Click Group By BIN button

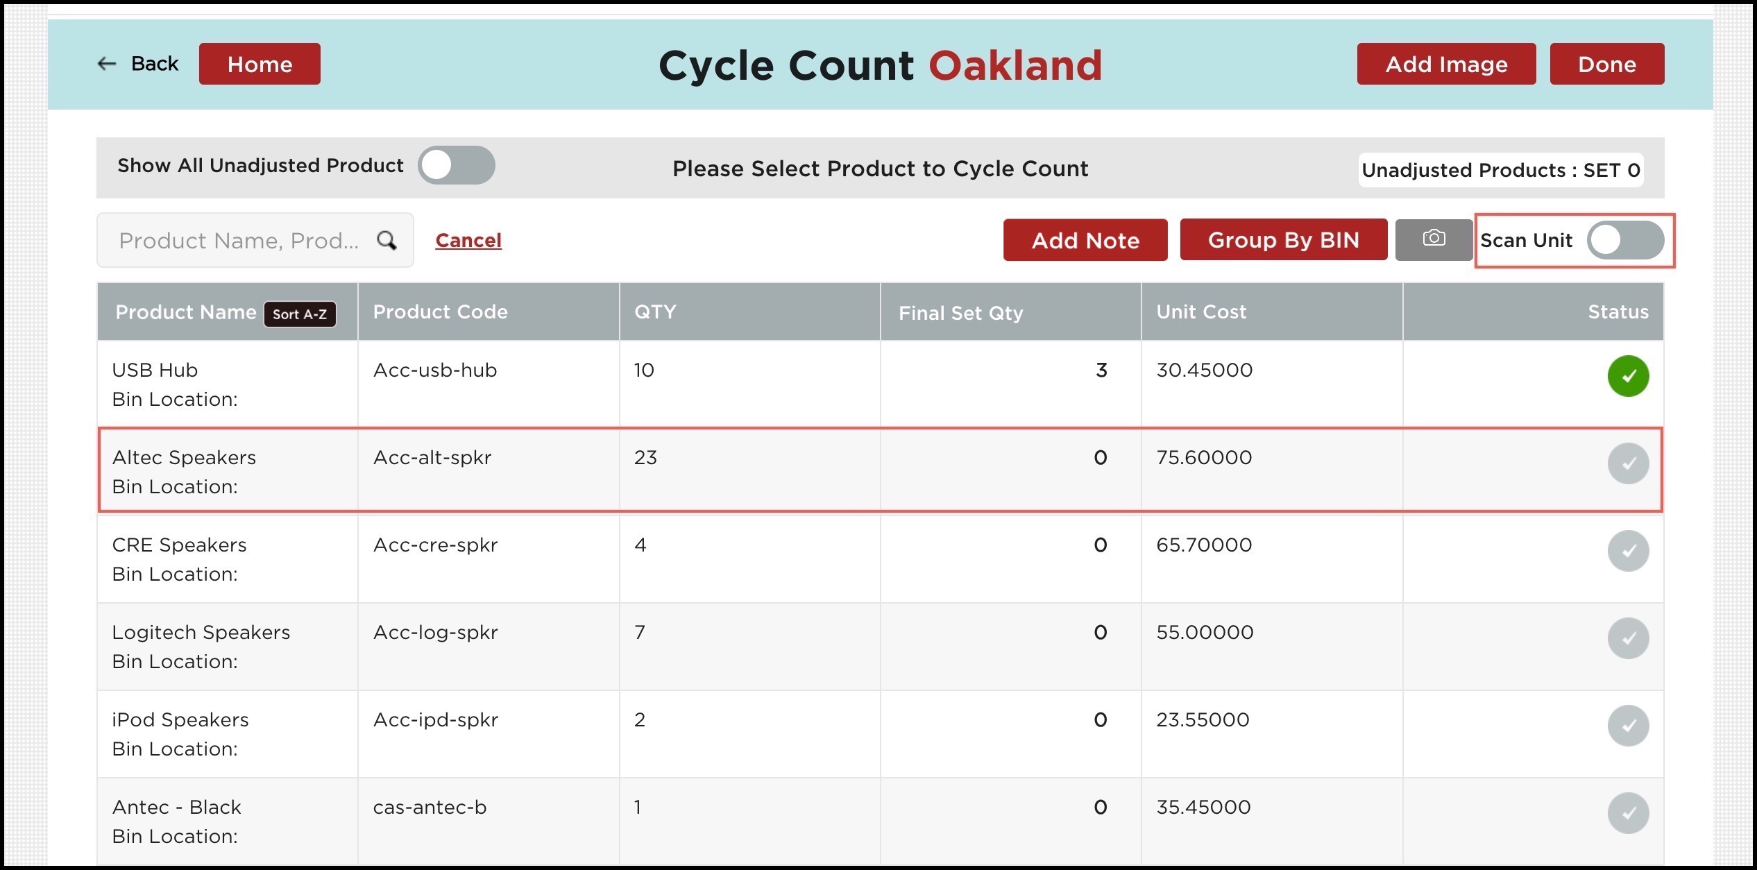(1283, 240)
